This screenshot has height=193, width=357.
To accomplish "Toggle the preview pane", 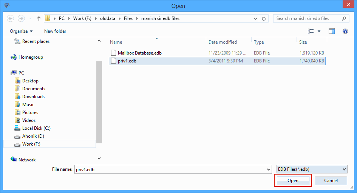I will click(x=332, y=31).
